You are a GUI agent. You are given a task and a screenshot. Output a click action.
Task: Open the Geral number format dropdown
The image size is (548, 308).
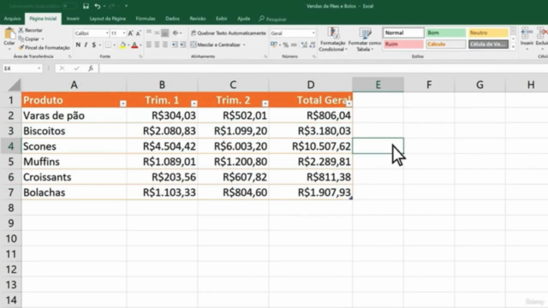pos(313,33)
